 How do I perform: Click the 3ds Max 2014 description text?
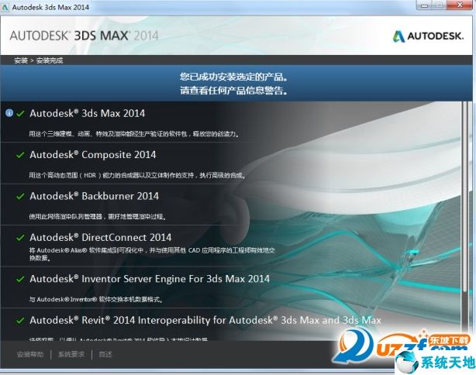pos(134,134)
